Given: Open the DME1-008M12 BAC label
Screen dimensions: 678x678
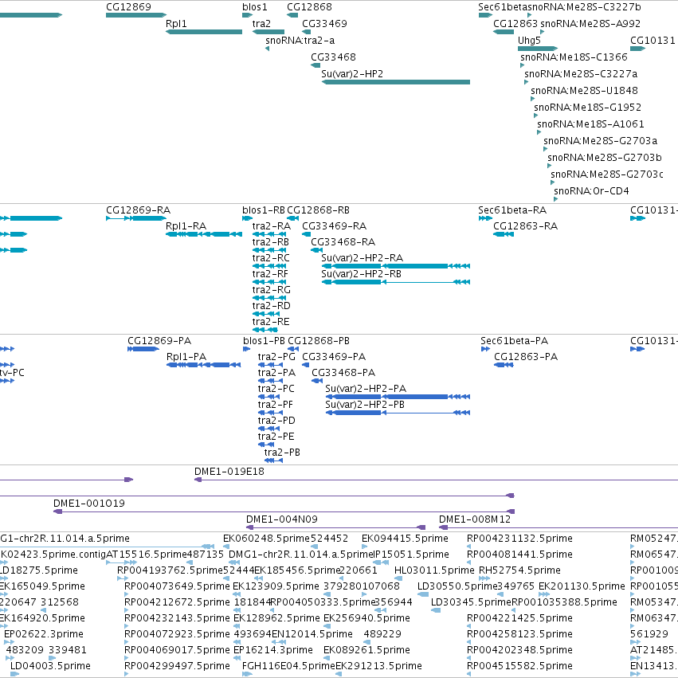Looking at the screenshot, I should (475, 519).
